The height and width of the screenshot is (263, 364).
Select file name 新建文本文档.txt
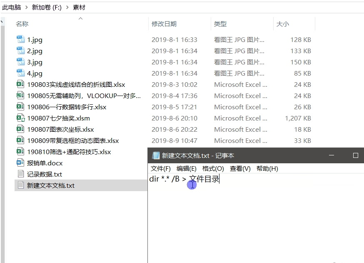pyautogui.click(x=51, y=185)
